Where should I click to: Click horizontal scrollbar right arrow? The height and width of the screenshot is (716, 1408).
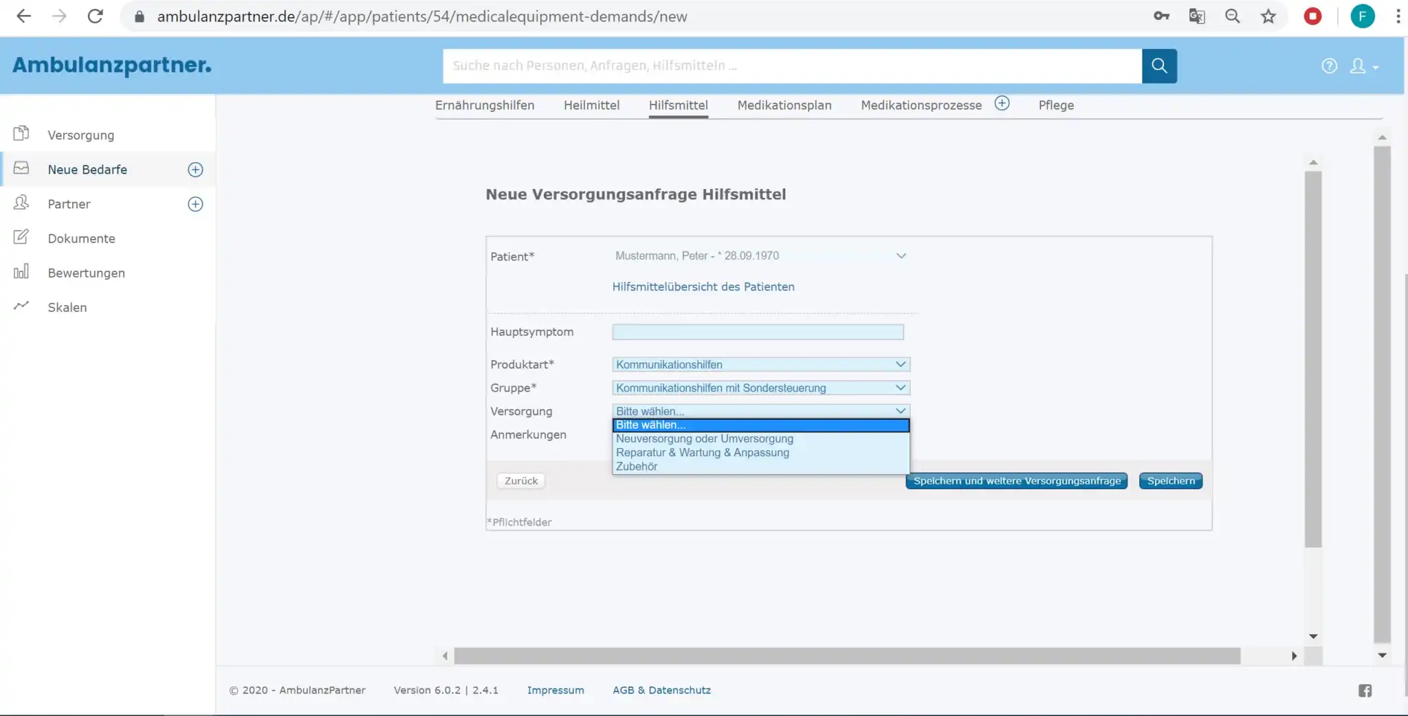(1294, 656)
